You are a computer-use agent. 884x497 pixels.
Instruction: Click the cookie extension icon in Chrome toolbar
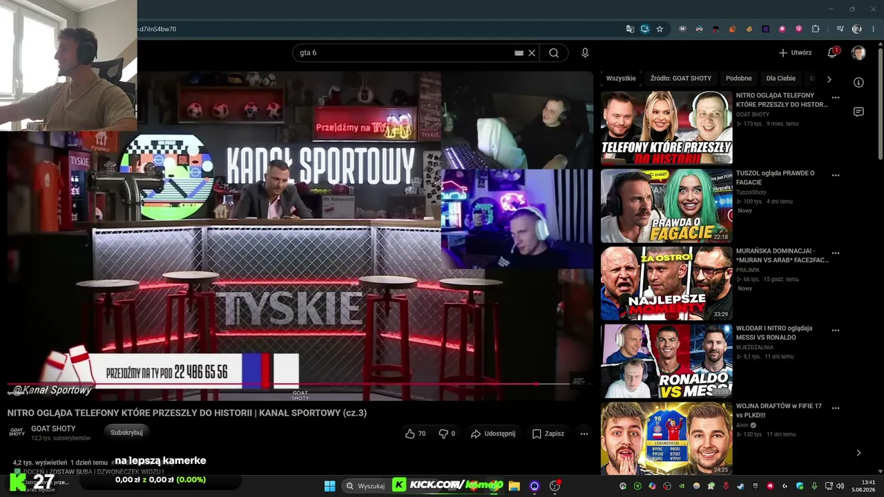click(749, 29)
